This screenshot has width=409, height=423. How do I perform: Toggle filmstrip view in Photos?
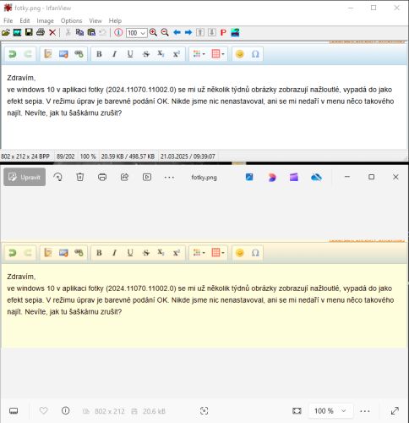pyautogui.click(x=14, y=411)
